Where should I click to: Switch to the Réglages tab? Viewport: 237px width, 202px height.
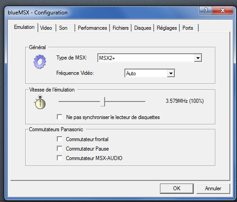coord(167,28)
